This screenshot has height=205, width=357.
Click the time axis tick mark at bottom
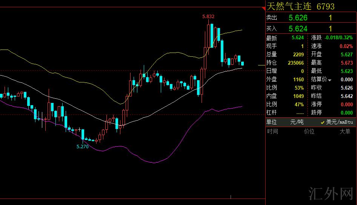231,196
